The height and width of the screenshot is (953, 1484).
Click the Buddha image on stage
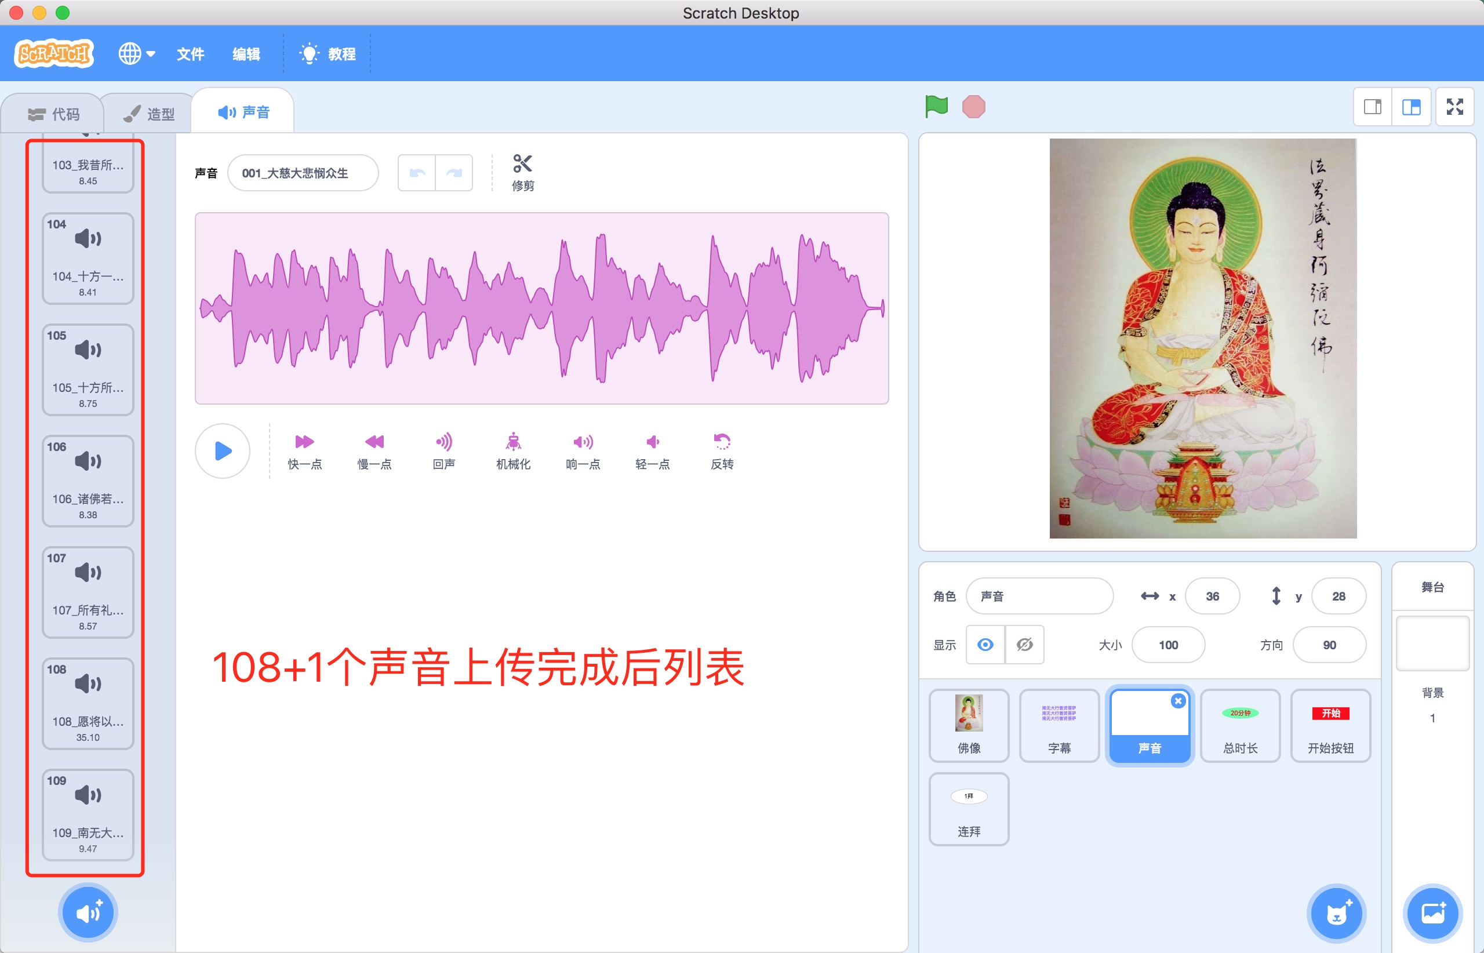point(1202,338)
